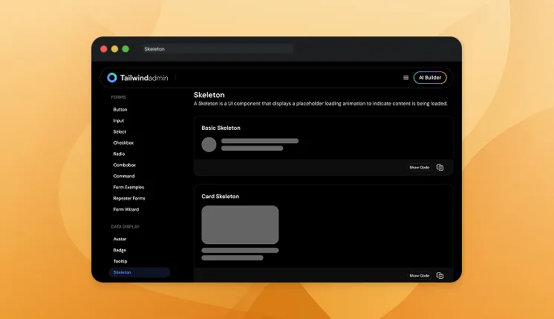Click the Card Skeleton heading

tap(220, 197)
